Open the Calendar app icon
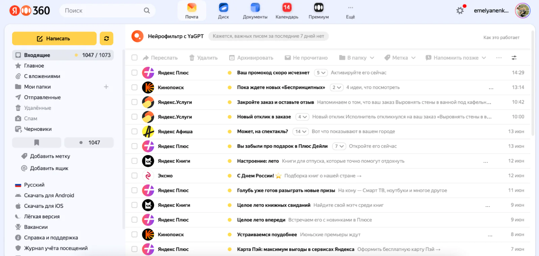Image resolution: width=539 pixels, height=256 pixels. 287,8
